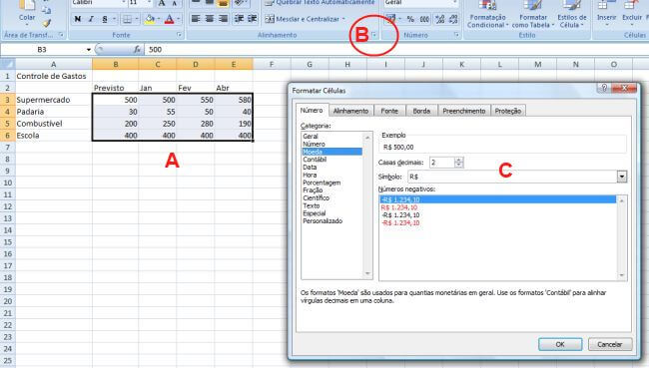Increase font size with large A
The width and height of the screenshot is (649, 368).
[x=162, y=3]
